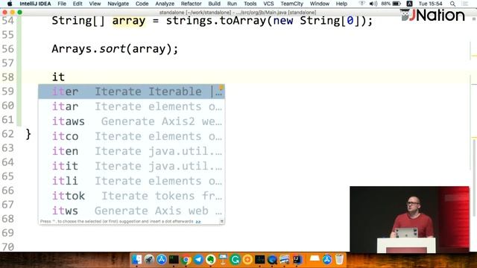The image size is (477, 268).
Task: Click the input source A icon
Action: click(x=409, y=4)
